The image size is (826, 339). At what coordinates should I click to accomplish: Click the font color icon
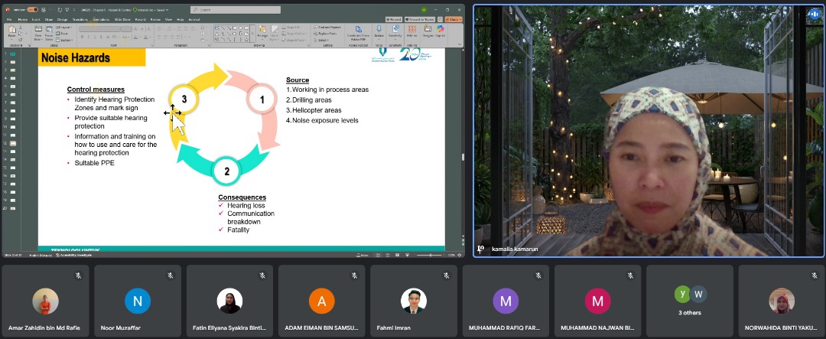(x=145, y=37)
